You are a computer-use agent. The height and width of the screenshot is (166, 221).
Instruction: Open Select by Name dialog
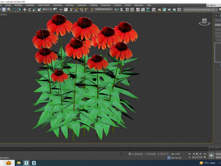[9, 10]
